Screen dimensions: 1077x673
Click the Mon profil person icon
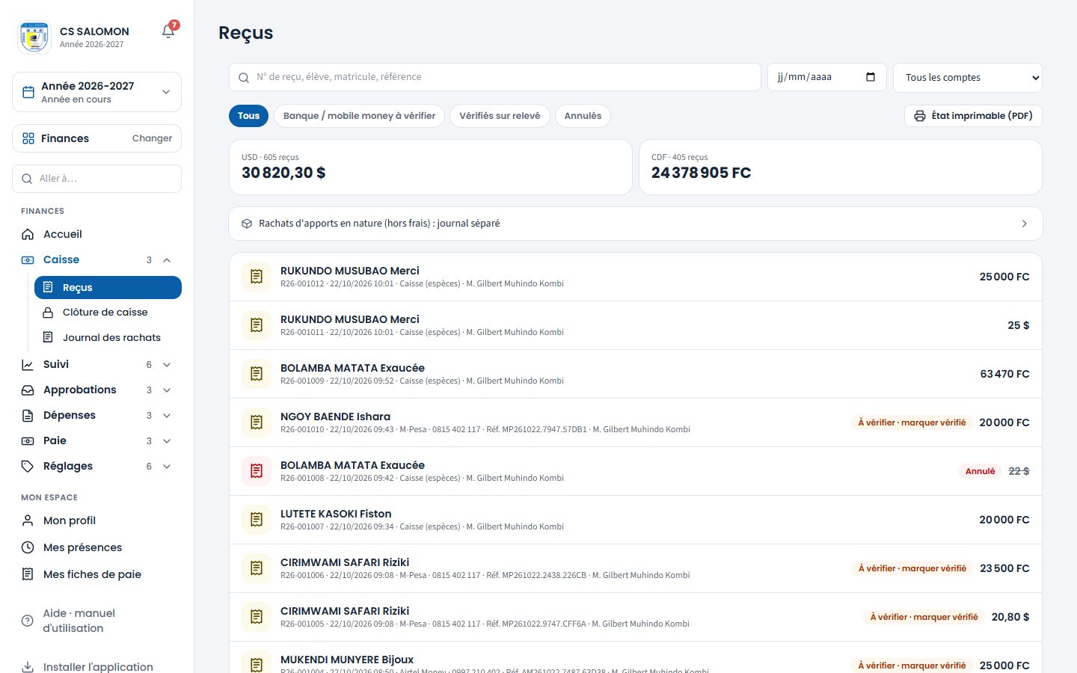point(28,520)
